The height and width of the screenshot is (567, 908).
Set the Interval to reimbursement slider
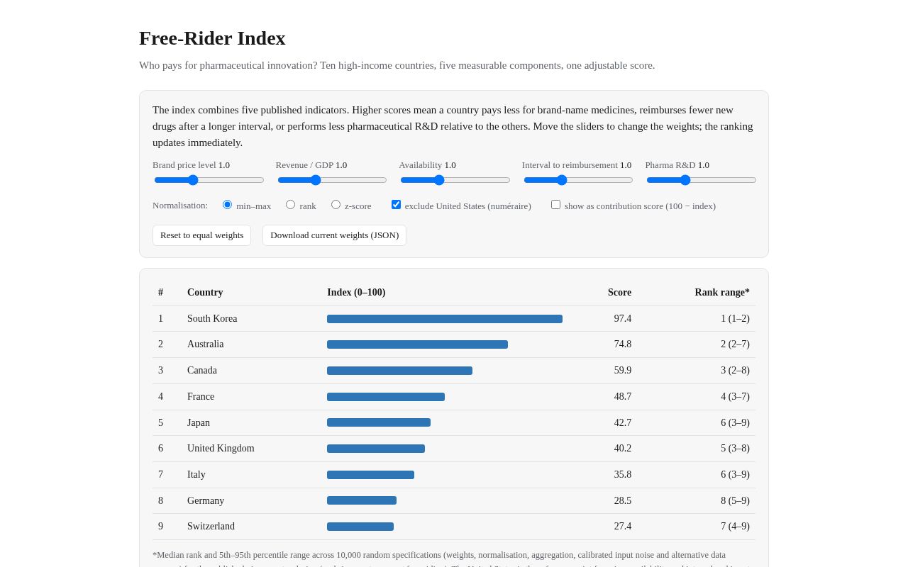tap(578, 180)
